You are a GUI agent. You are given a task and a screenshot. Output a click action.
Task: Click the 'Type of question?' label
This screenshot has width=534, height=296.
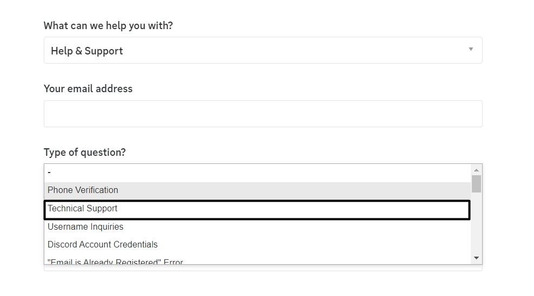point(85,153)
